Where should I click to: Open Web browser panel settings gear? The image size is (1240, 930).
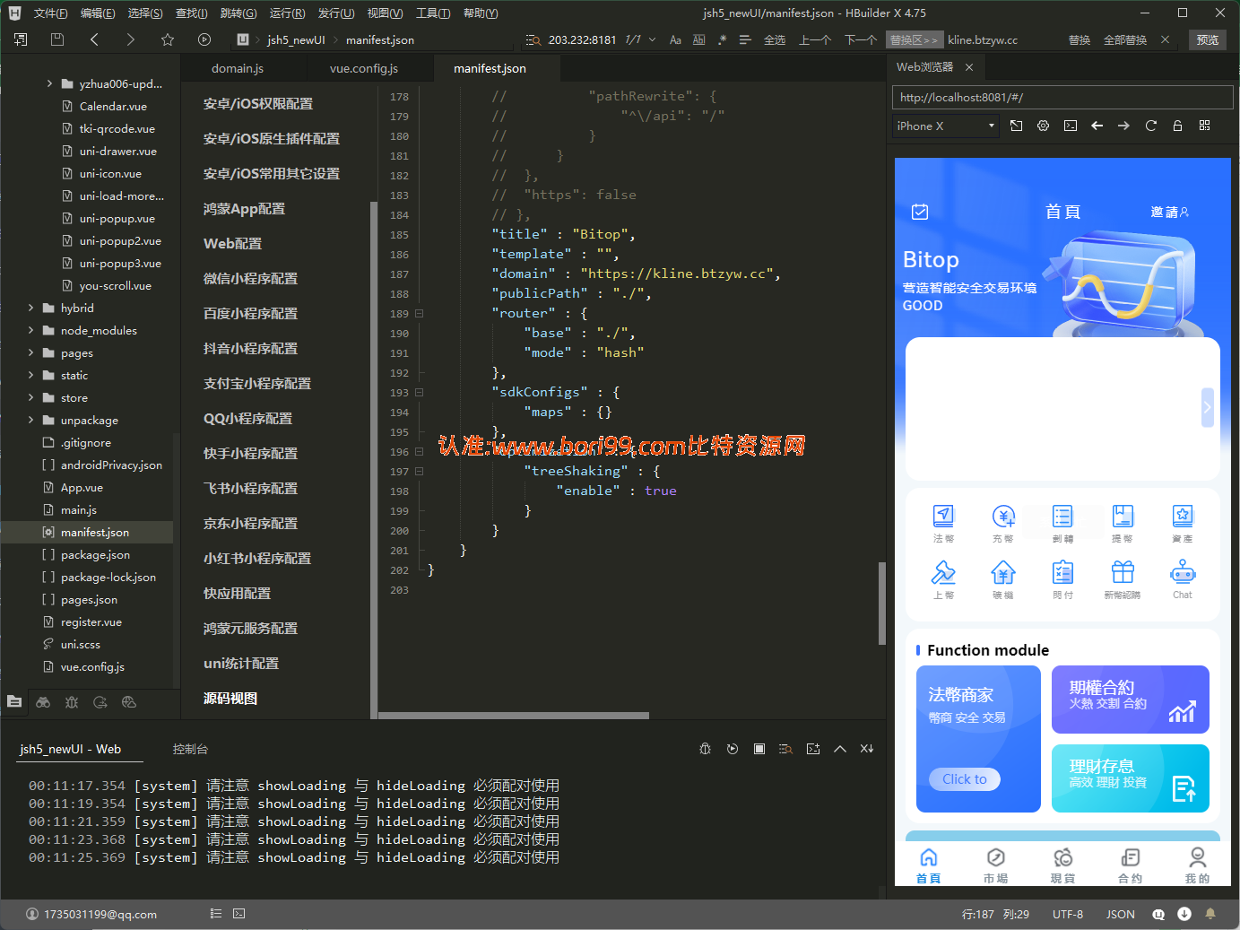[x=1043, y=126]
